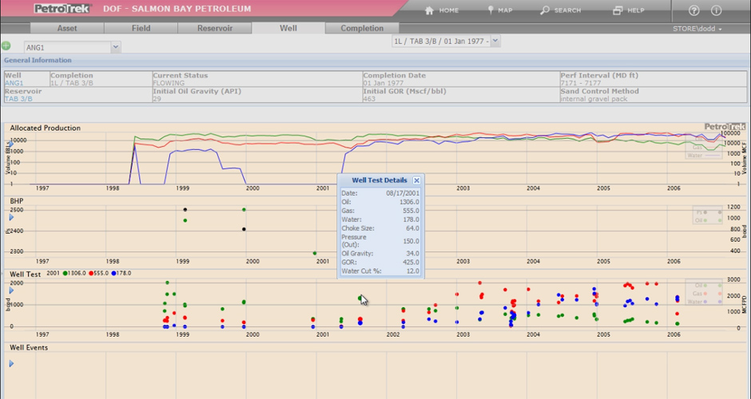751x399 pixels.
Task: Open the ANG1 well dropdown
Action: (115, 47)
